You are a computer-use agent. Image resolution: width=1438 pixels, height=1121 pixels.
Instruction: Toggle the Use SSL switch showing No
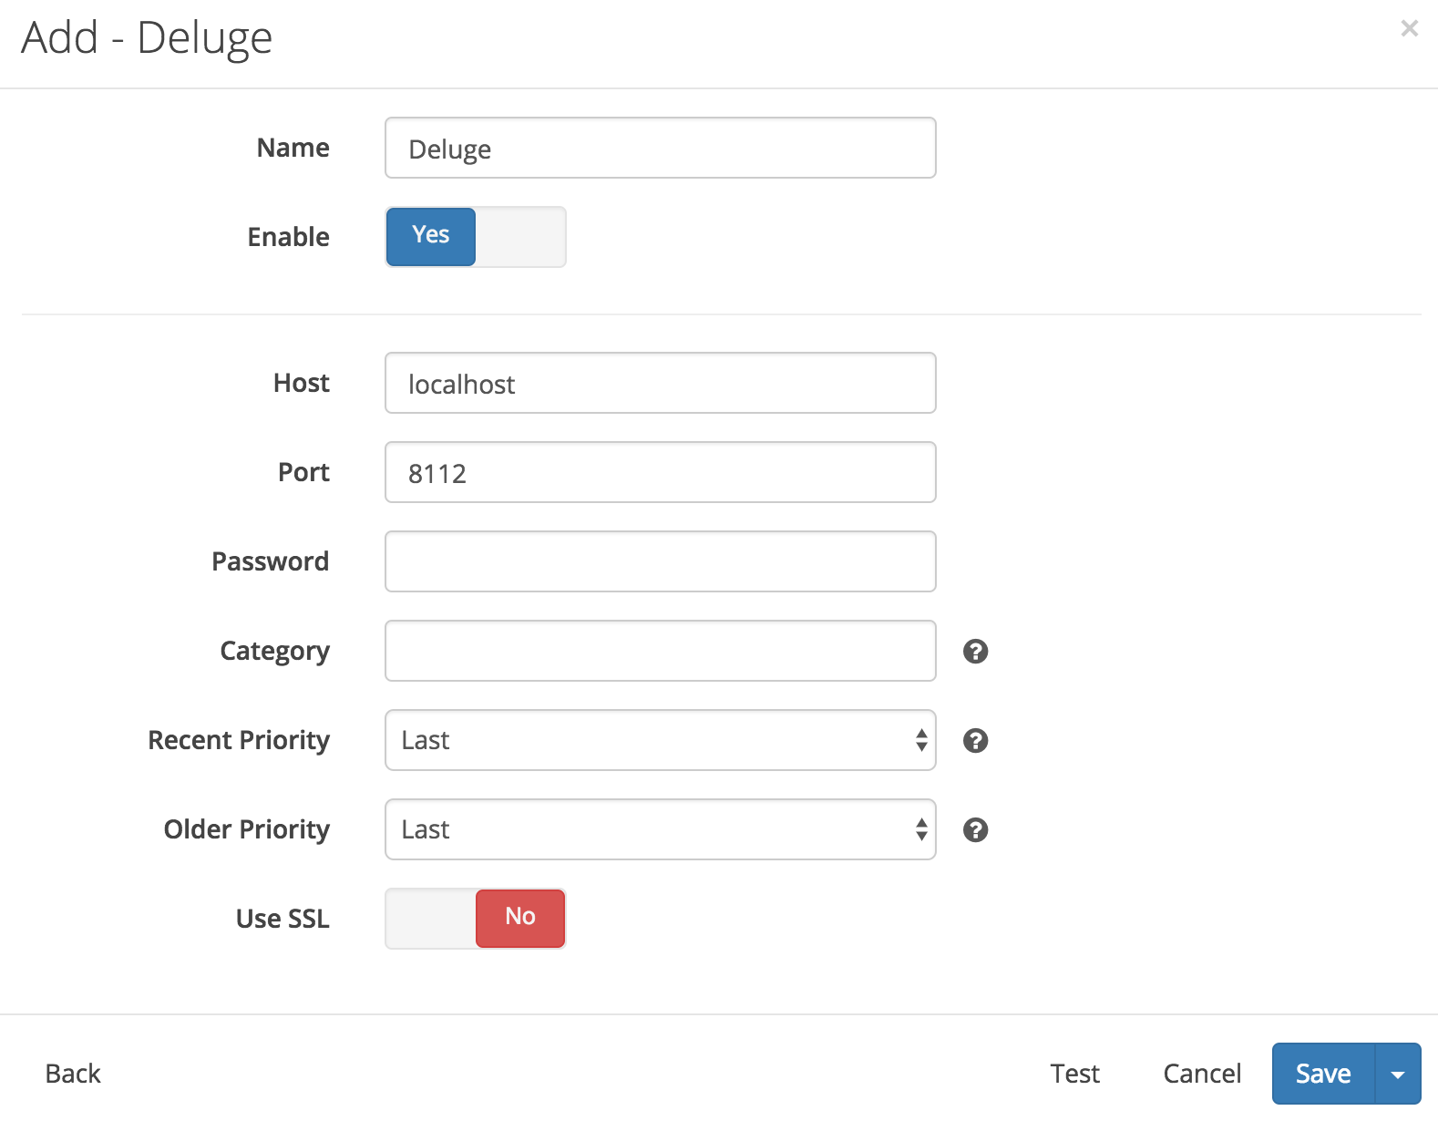pos(476,919)
